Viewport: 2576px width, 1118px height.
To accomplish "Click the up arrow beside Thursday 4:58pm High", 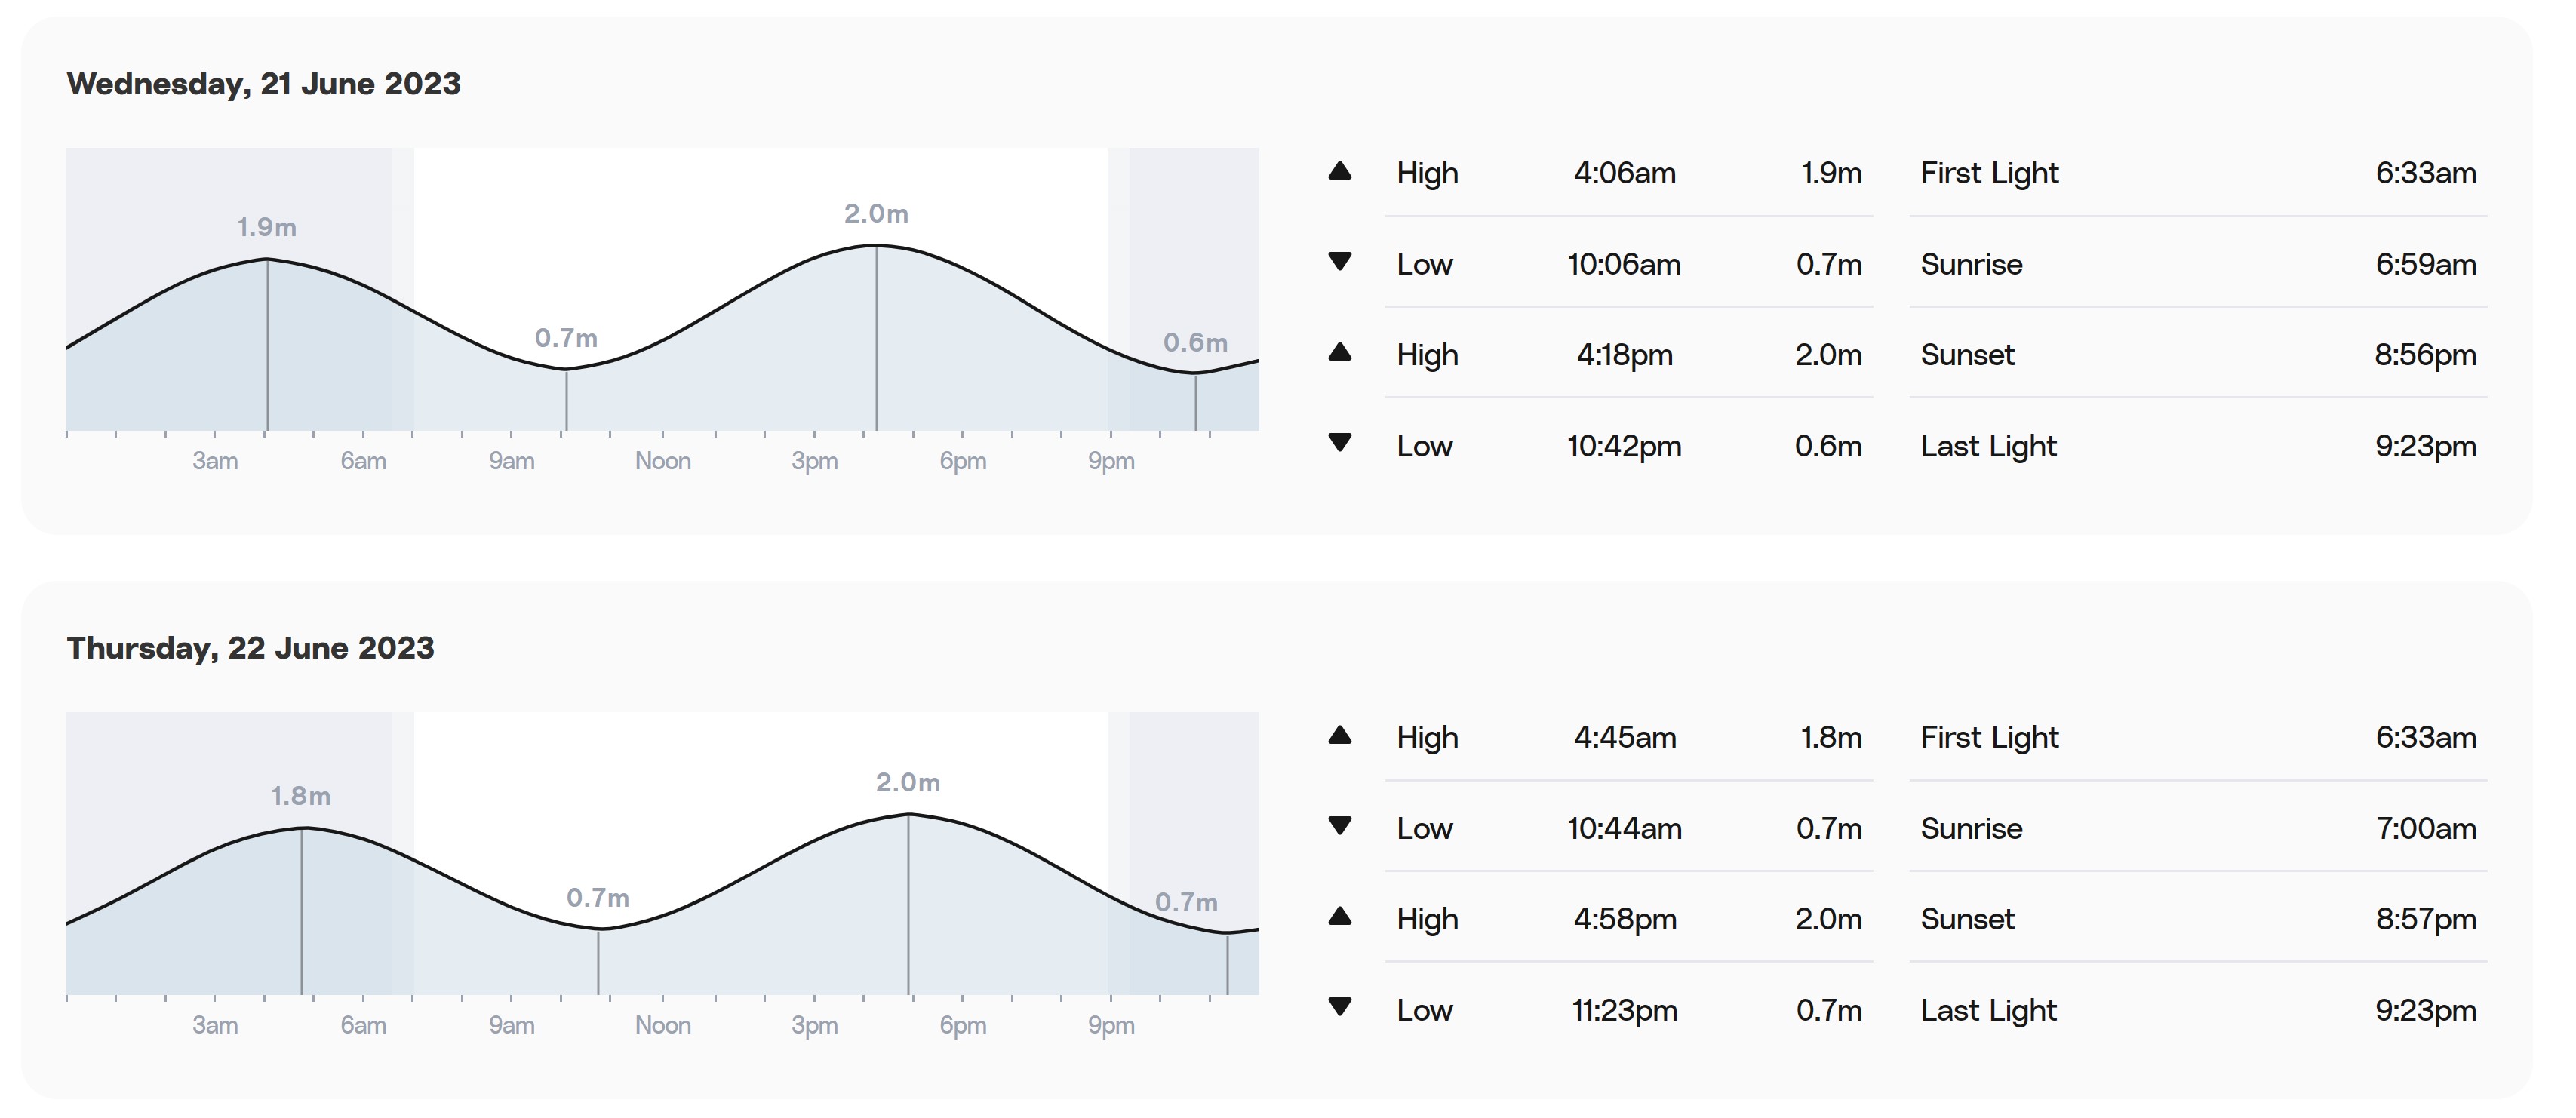I will point(1340,917).
